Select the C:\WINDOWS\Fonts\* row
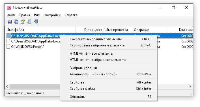200x107 pixels. 27,47
